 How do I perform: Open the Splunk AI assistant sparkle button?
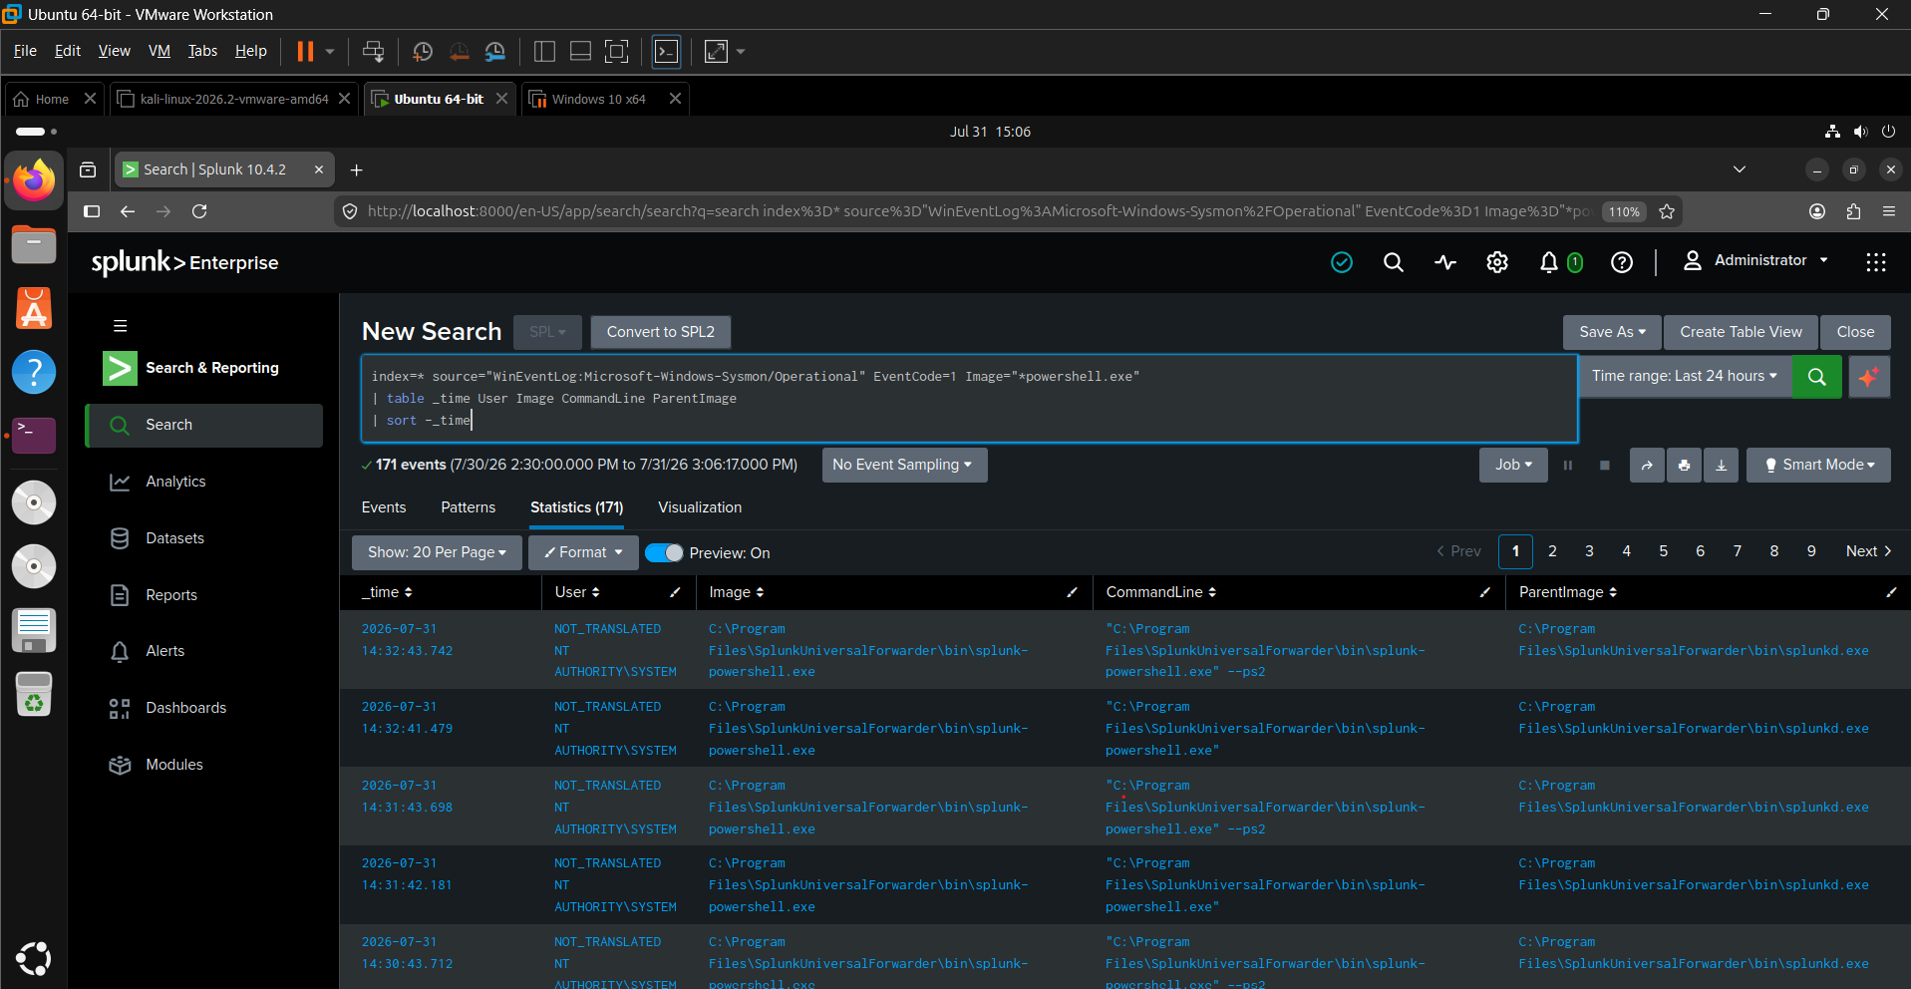1869,377
